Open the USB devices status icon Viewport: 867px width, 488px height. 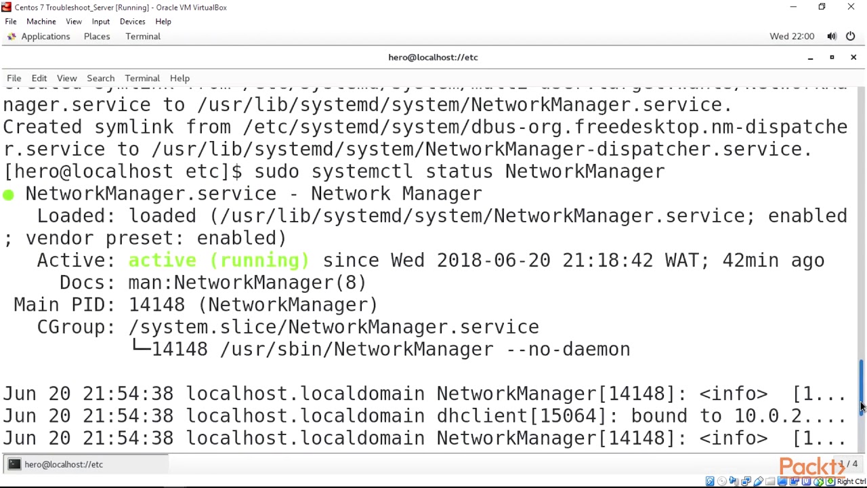758,482
